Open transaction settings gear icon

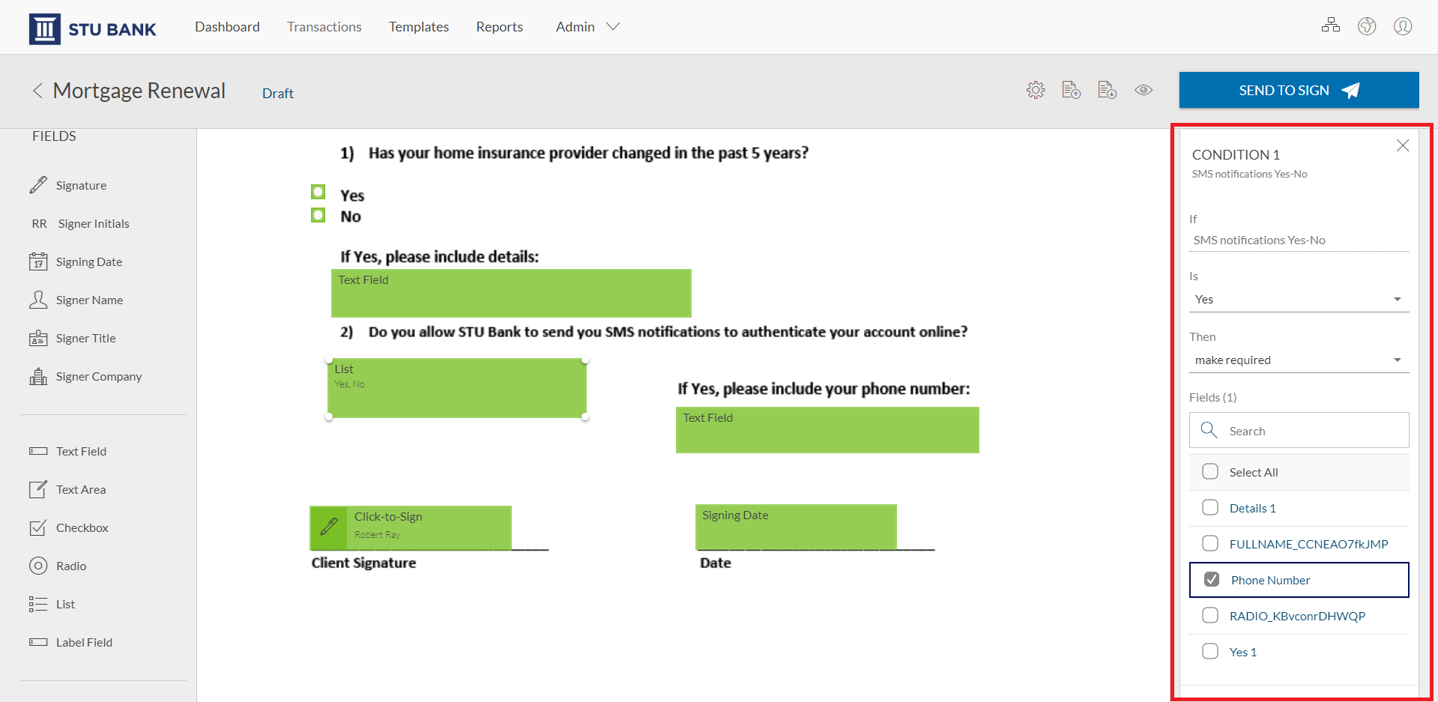(x=1036, y=90)
